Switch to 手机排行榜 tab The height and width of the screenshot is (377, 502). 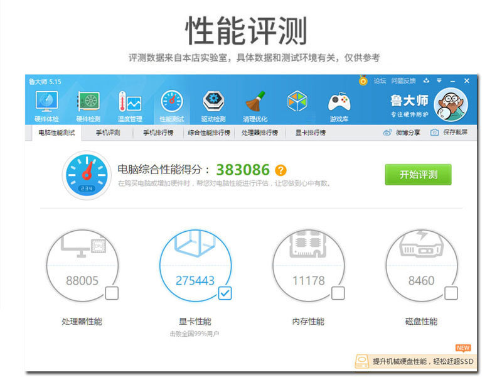coord(158,133)
